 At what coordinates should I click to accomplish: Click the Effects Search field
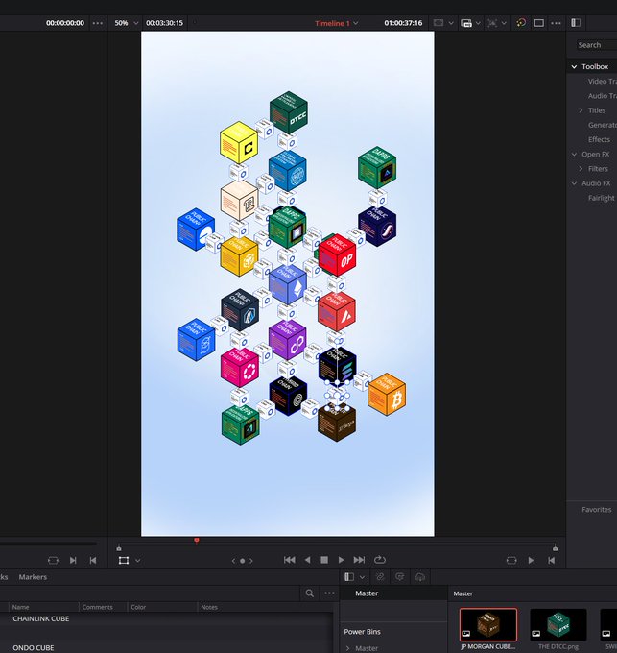click(x=596, y=45)
